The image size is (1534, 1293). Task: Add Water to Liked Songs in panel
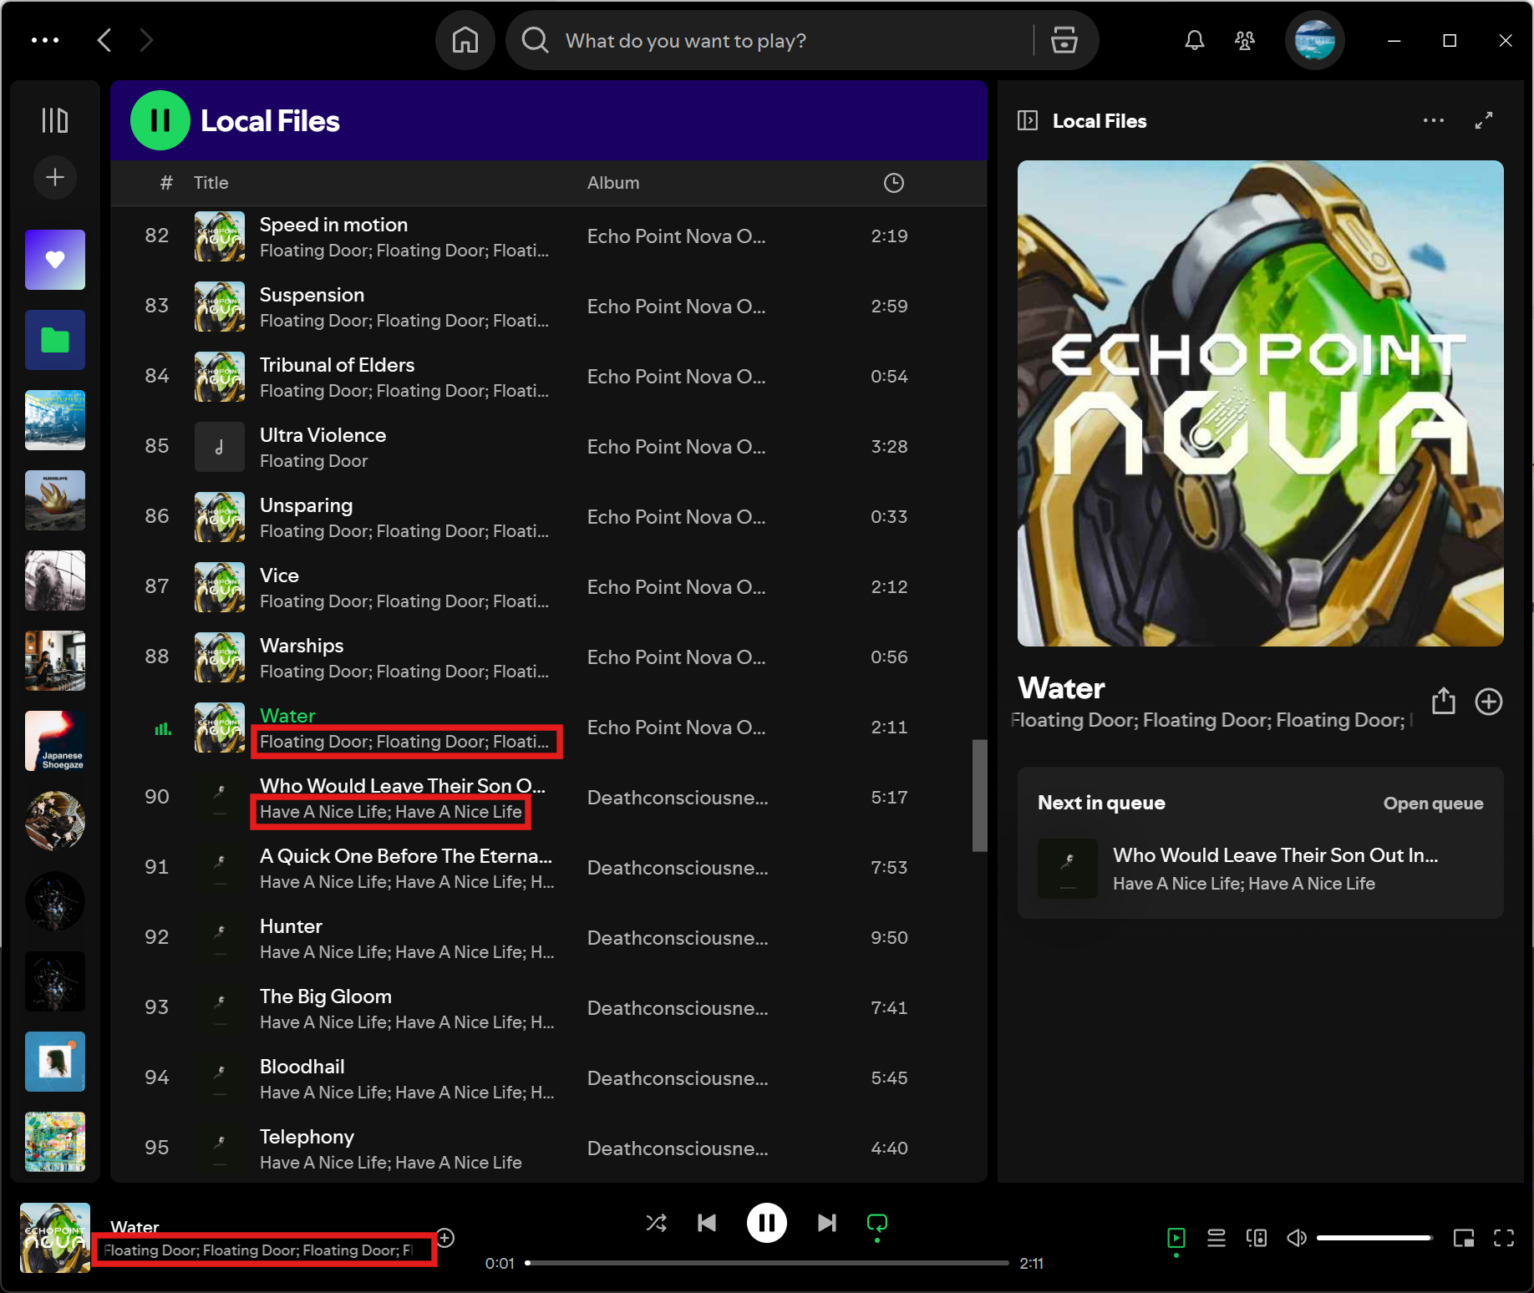click(x=1489, y=701)
